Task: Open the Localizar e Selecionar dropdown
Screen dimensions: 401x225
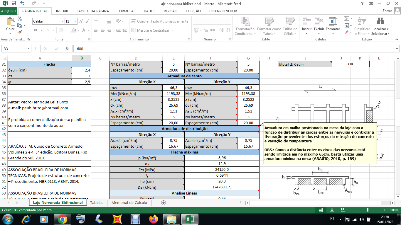Action: [380, 26]
